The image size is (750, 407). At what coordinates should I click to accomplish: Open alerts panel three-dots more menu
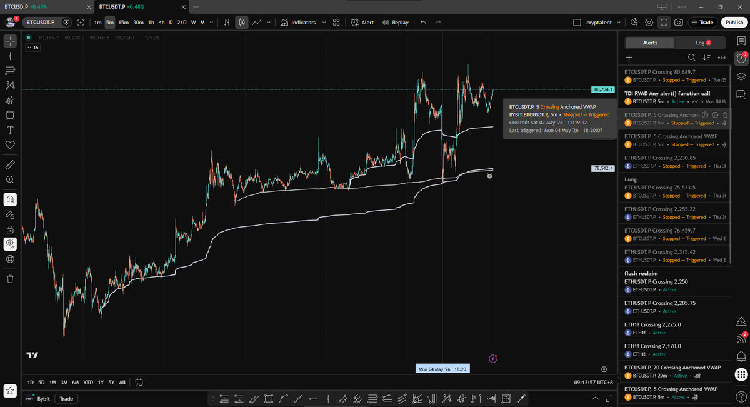tap(721, 57)
